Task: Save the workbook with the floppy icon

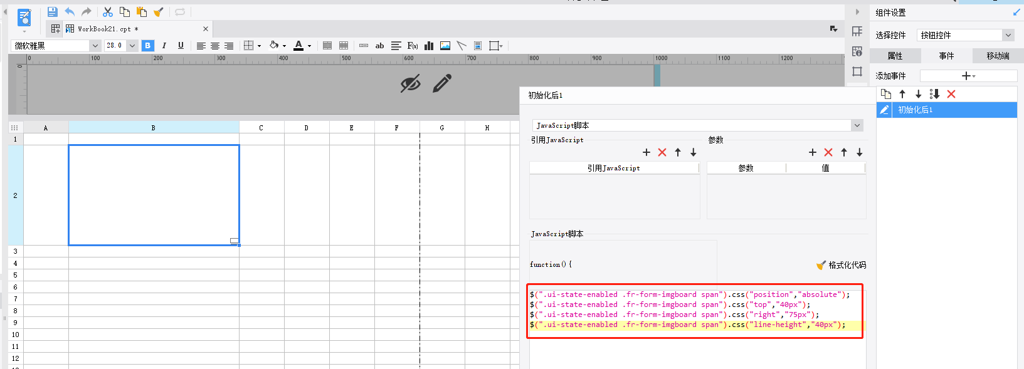Action: (x=52, y=12)
